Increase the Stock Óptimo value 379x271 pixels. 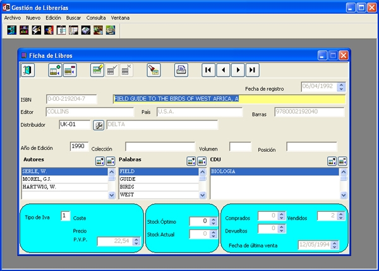pyautogui.click(x=214, y=219)
